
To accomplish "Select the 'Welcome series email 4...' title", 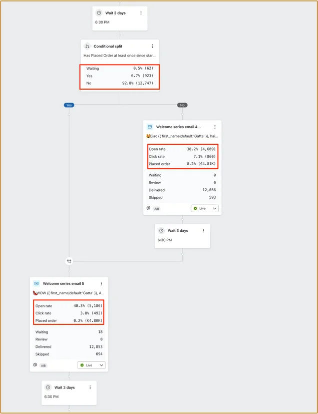I will click(x=179, y=127).
